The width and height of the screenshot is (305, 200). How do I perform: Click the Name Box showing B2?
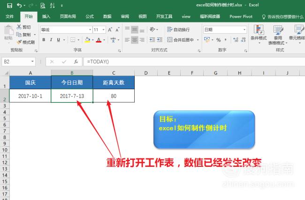tap(19, 62)
